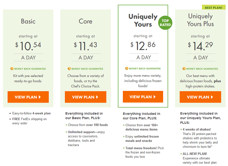Click the Uniquely Yours money back coin icon
The height and width of the screenshot is (166, 228).
[x=127, y=68]
